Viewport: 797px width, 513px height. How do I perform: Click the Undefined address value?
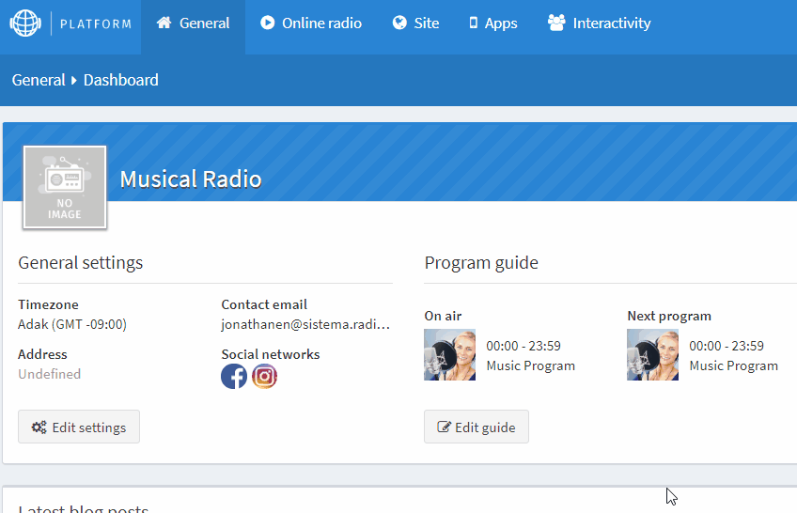49,374
